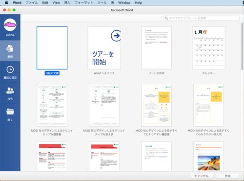The height and width of the screenshot is (181, 244).
Task: Click the Yoshie profile avatar
Action: 10,25
